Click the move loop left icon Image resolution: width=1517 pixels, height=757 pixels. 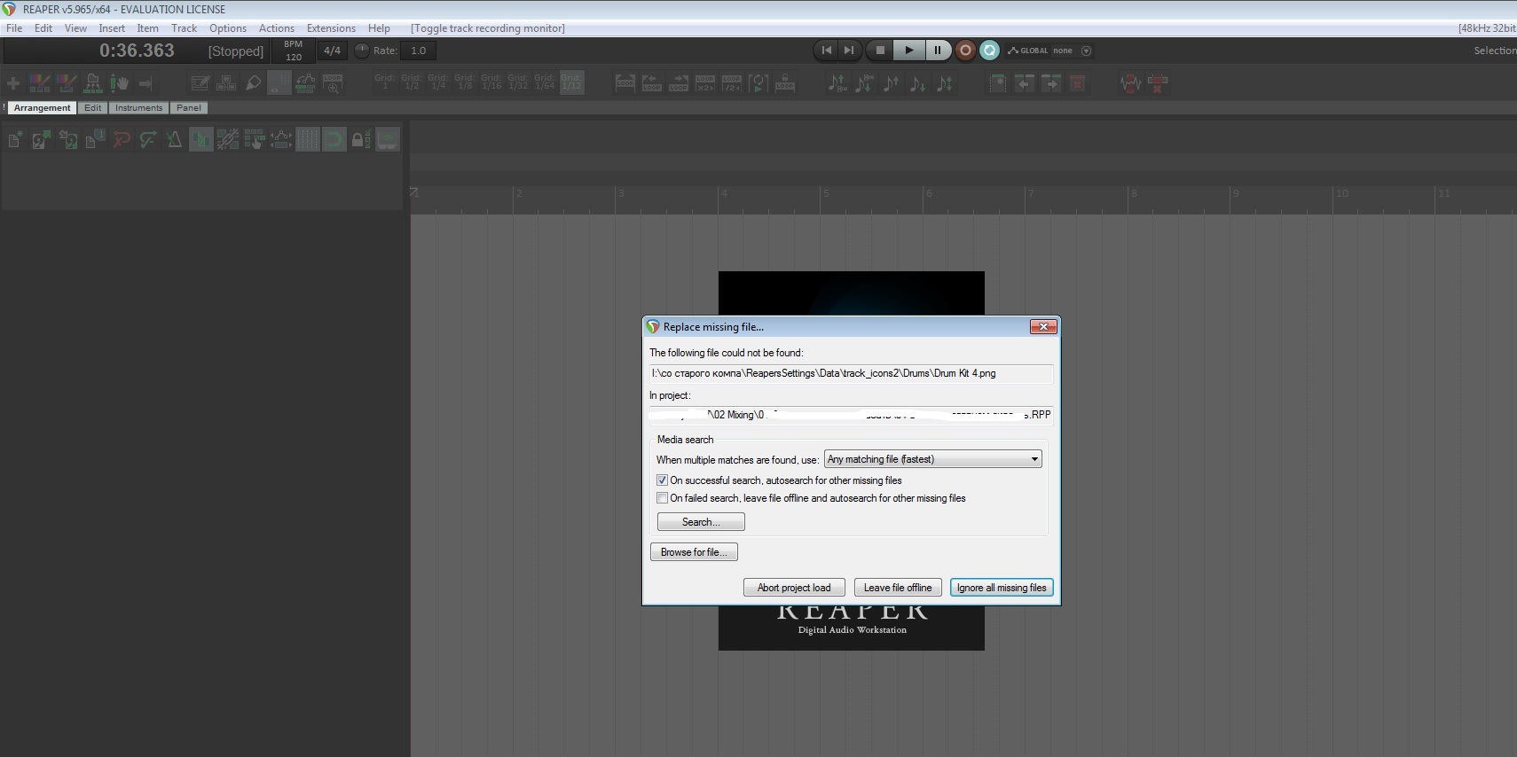click(x=652, y=83)
